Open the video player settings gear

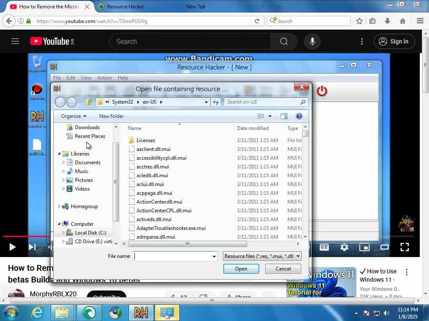click(x=344, y=247)
